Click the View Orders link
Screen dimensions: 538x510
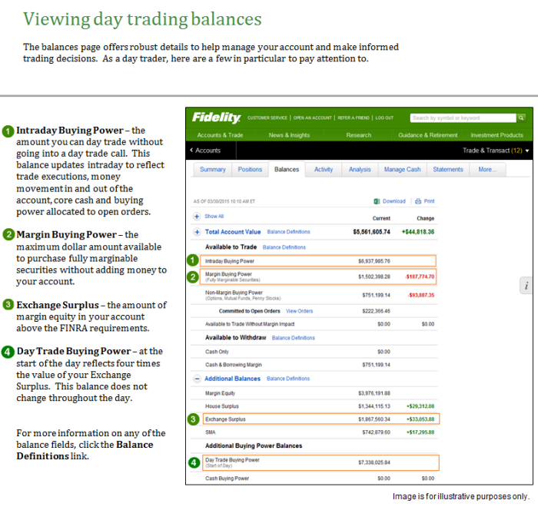click(x=299, y=311)
